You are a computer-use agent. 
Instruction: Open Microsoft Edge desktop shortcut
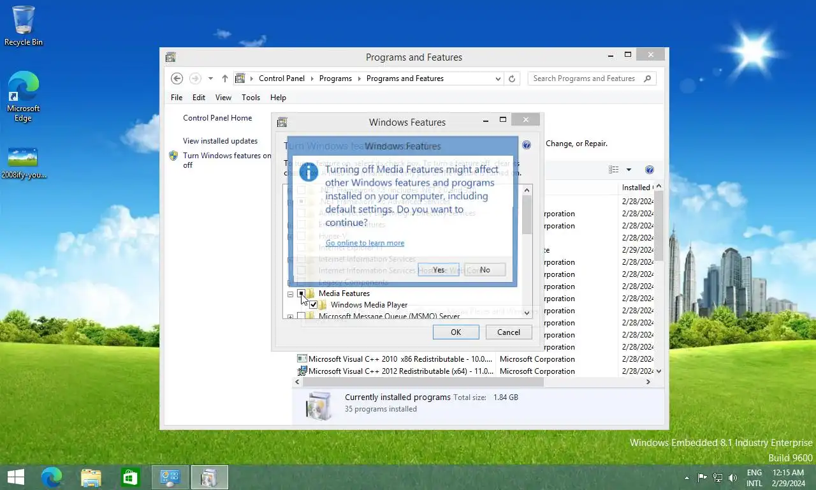(24, 96)
